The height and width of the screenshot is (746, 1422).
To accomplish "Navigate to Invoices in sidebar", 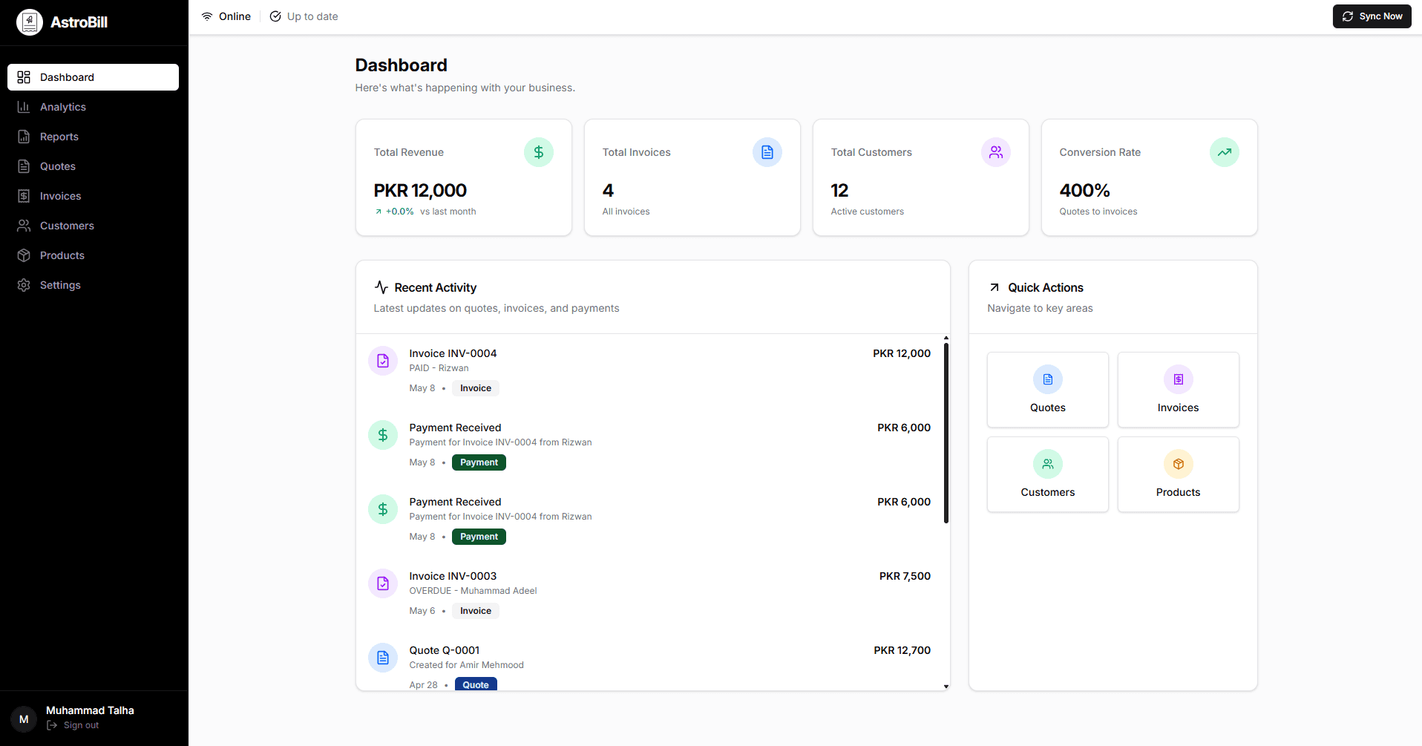I will click(x=93, y=196).
